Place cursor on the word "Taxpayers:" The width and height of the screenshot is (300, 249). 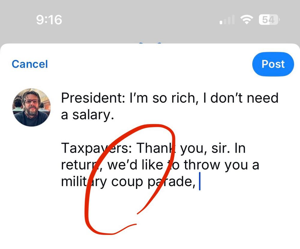click(96, 148)
